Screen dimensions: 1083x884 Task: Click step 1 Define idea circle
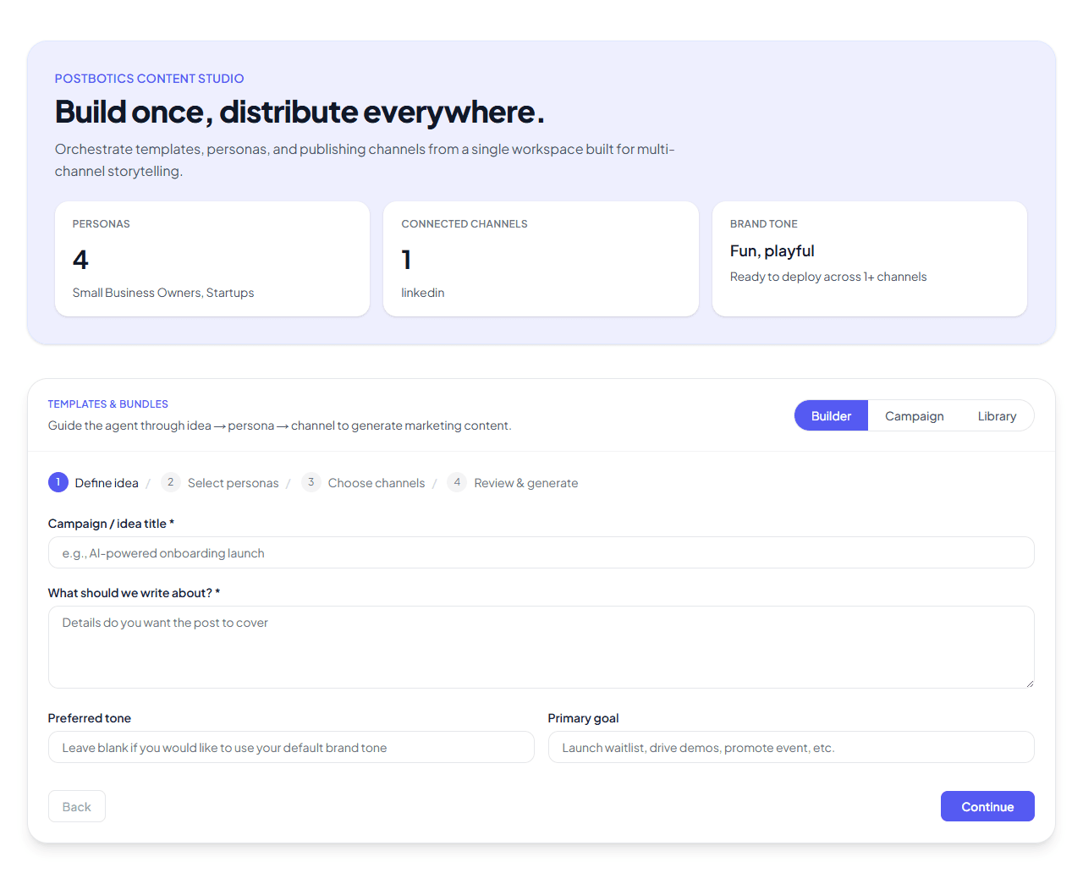tap(58, 482)
